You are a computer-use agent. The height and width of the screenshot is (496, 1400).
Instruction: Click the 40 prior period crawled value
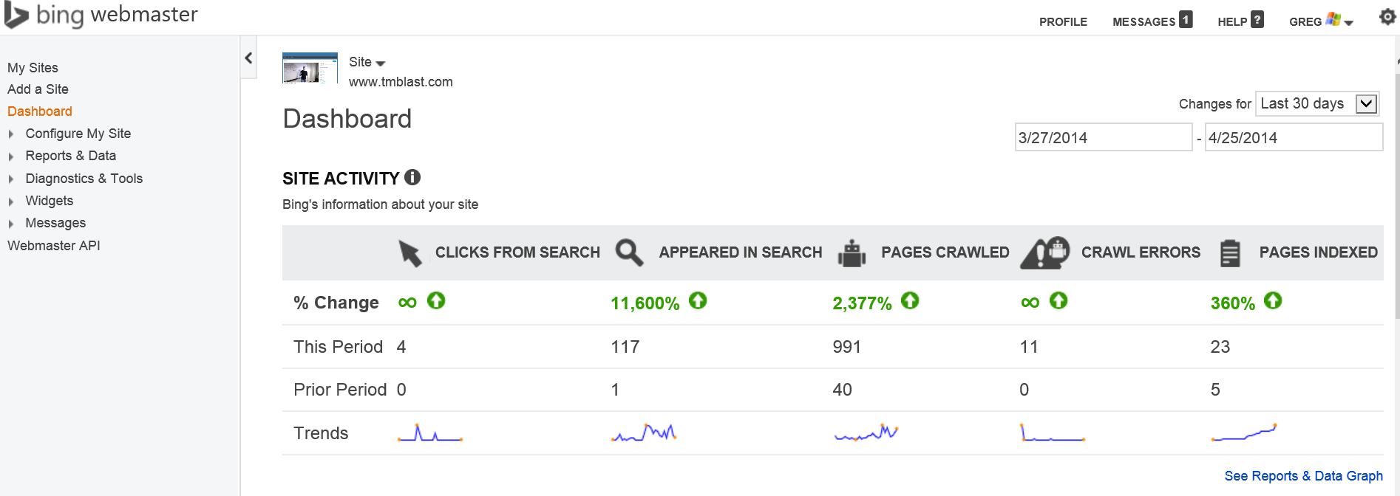click(x=842, y=390)
